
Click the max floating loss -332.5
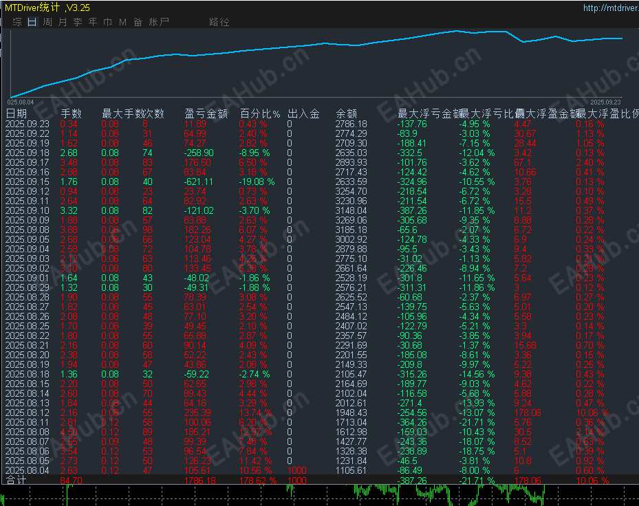point(410,153)
